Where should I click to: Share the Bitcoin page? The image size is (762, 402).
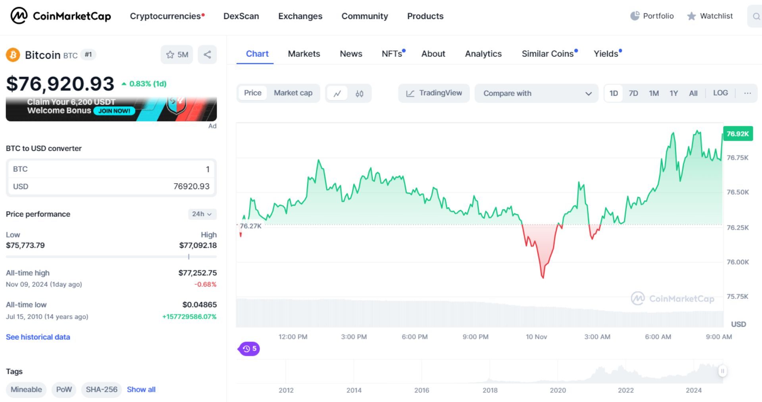pos(207,54)
